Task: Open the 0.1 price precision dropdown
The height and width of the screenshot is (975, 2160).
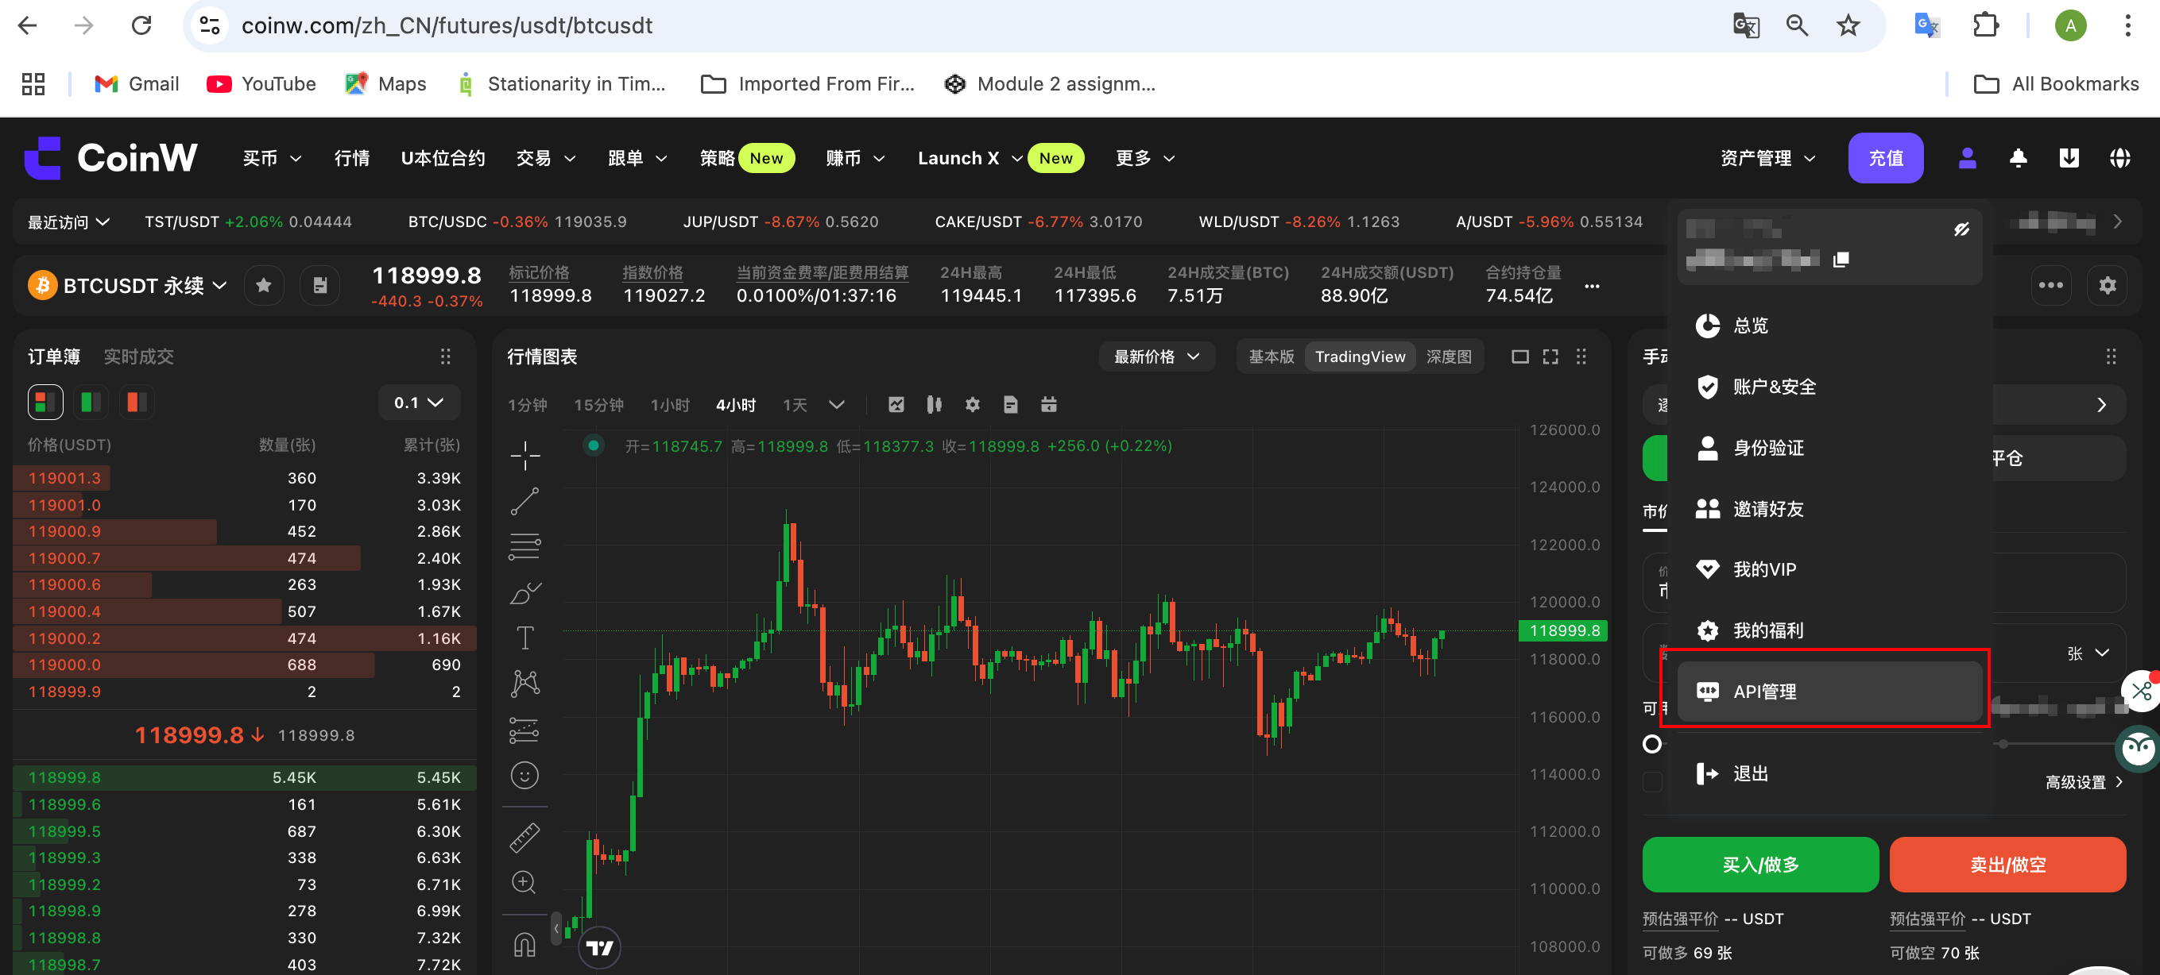Action: click(x=419, y=403)
